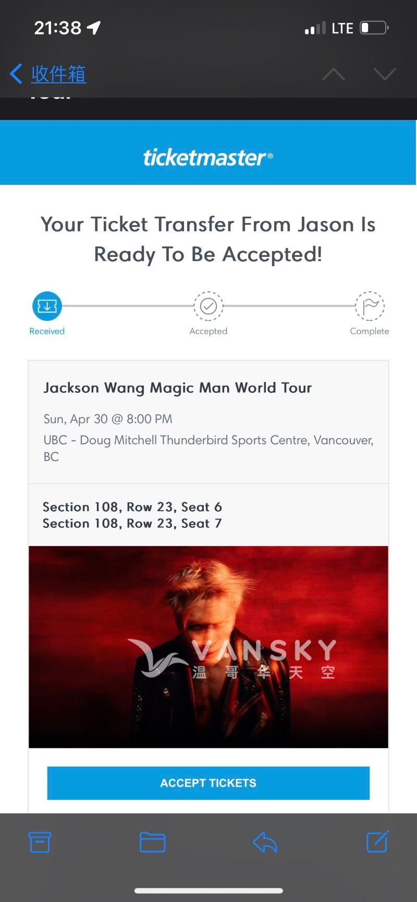Open the move-to-folder icon
Viewport: 417px width, 902px height.
click(152, 842)
